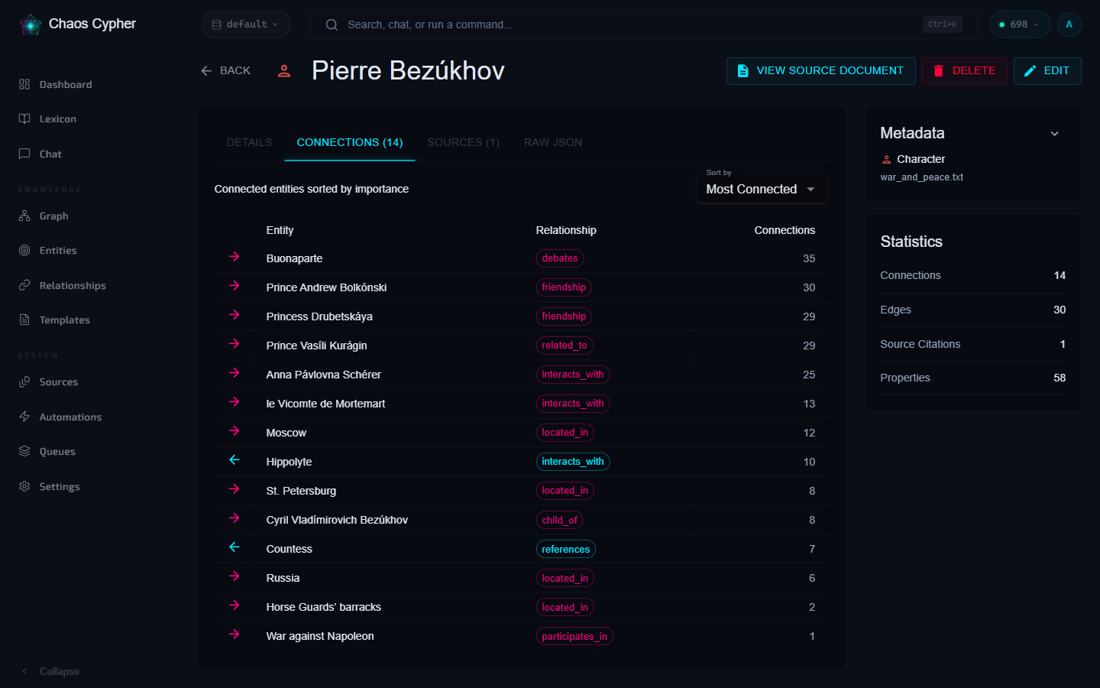Open Dashboard in the sidebar menu
Viewport: 1100px width, 688px height.
point(66,84)
